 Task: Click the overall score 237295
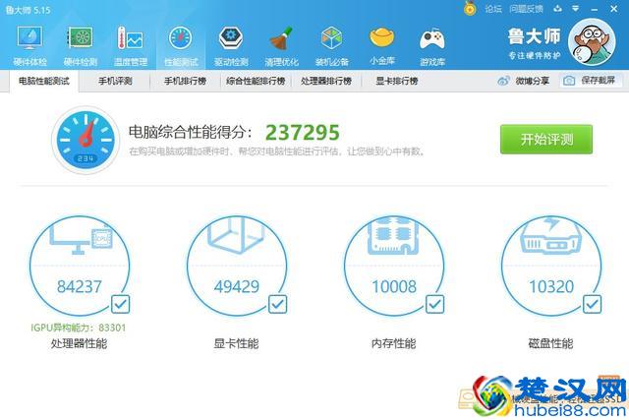point(303,133)
